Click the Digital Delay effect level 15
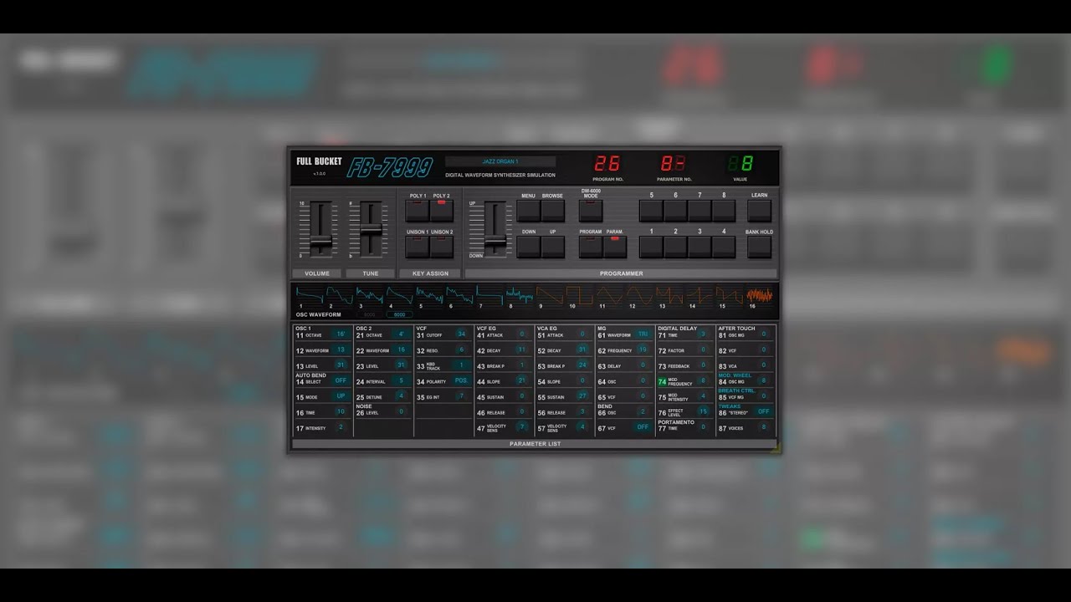Screen dimensions: 1071x602 (x=703, y=411)
